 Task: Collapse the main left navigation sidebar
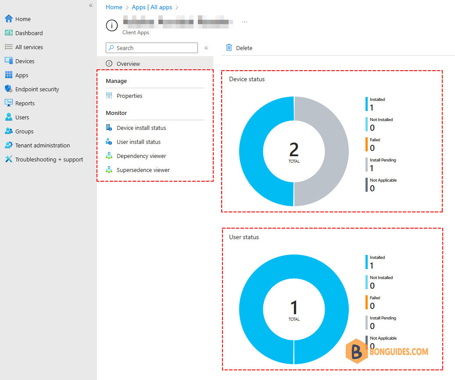point(91,5)
